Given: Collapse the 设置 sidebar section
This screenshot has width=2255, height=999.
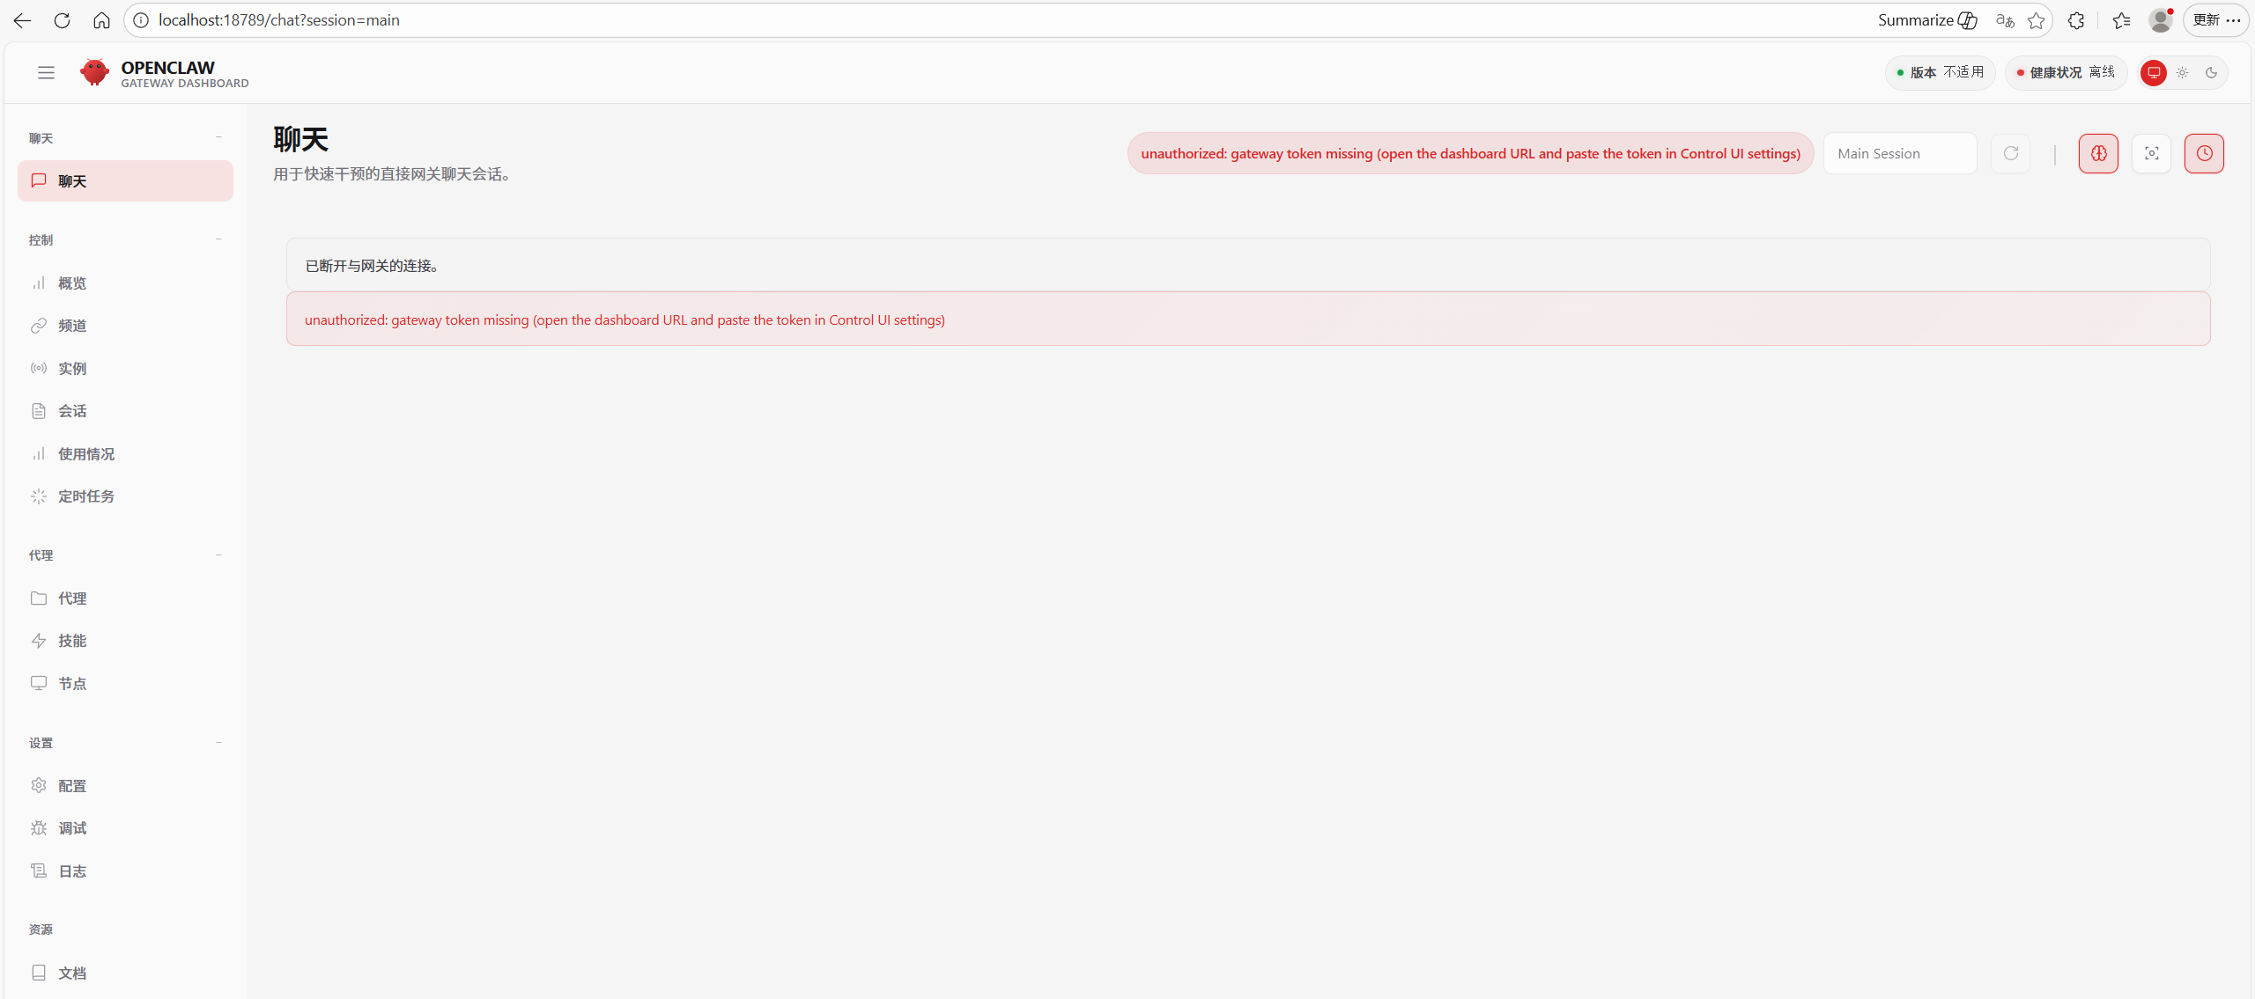Looking at the screenshot, I should pos(218,743).
